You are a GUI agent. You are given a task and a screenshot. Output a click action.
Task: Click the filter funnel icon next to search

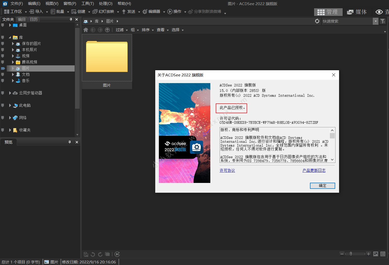[383, 21]
